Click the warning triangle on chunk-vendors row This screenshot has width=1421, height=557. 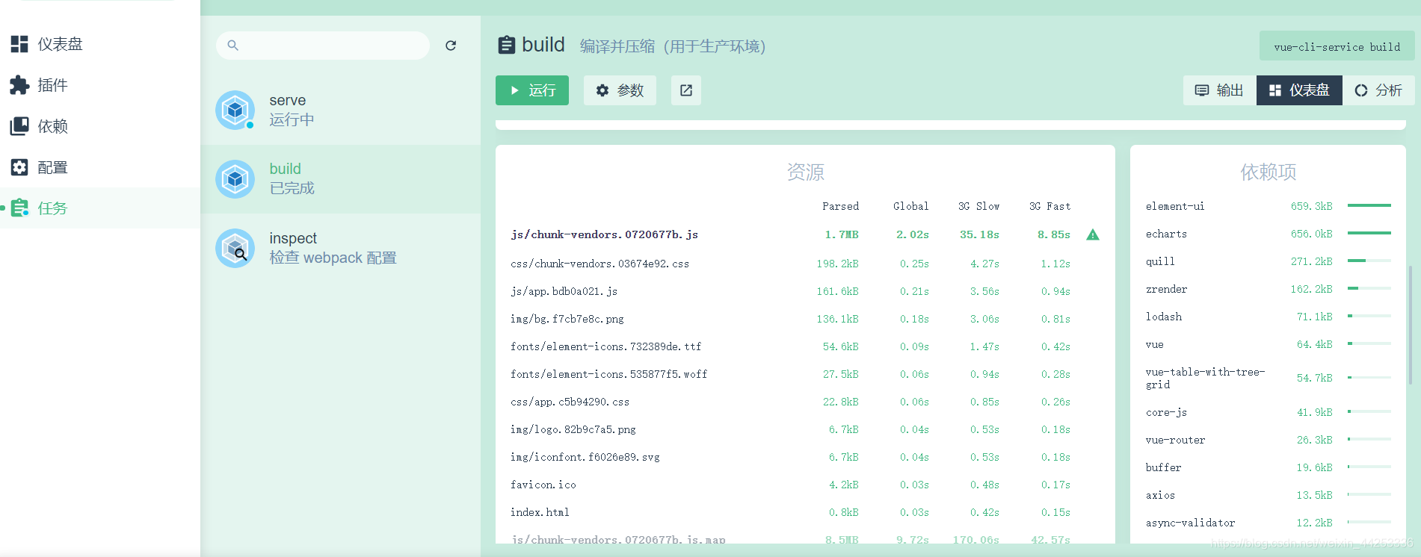pos(1093,234)
